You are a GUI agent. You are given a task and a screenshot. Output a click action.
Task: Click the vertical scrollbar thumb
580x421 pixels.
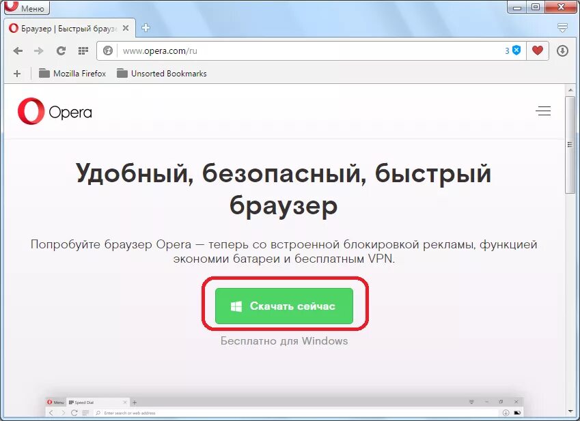coord(570,145)
